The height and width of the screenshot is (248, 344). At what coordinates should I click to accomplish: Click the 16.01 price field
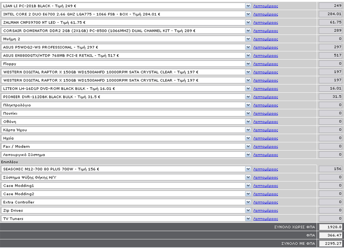(x=330, y=89)
